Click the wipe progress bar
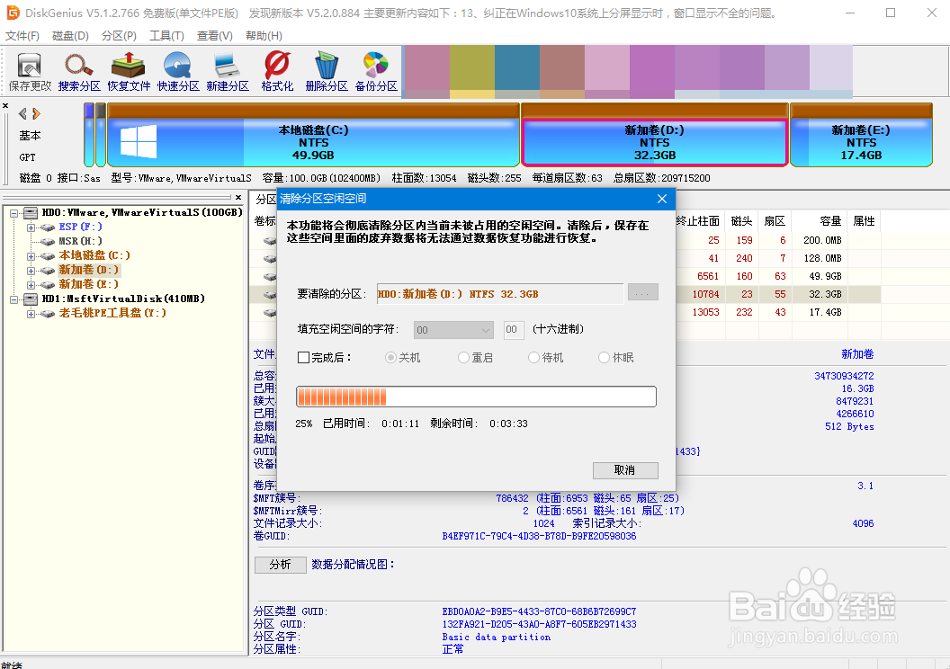 476,397
